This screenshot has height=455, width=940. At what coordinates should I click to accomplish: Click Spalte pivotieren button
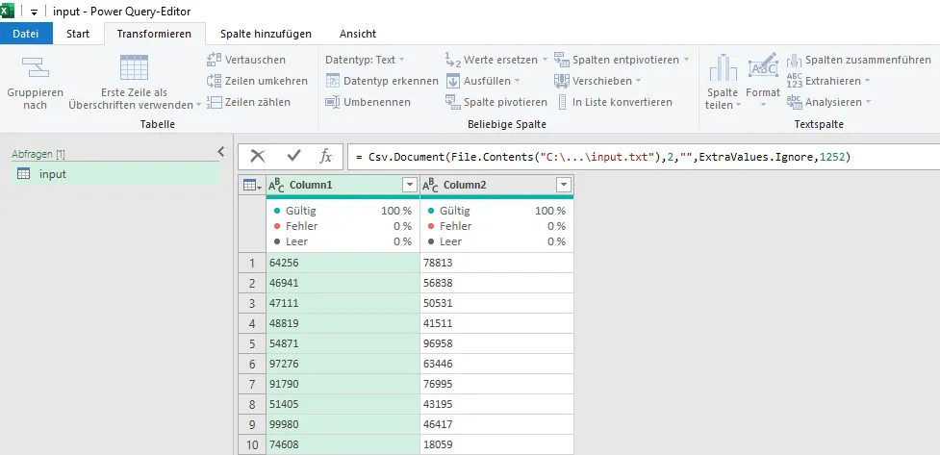click(496, 102)
